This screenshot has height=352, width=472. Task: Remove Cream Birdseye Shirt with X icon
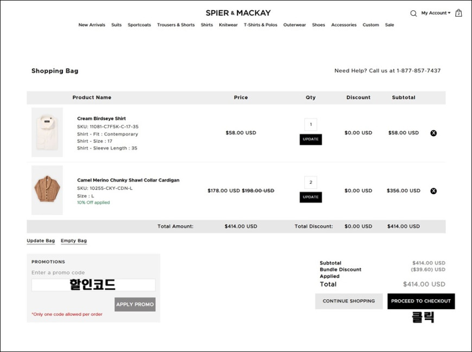point(433,133)
